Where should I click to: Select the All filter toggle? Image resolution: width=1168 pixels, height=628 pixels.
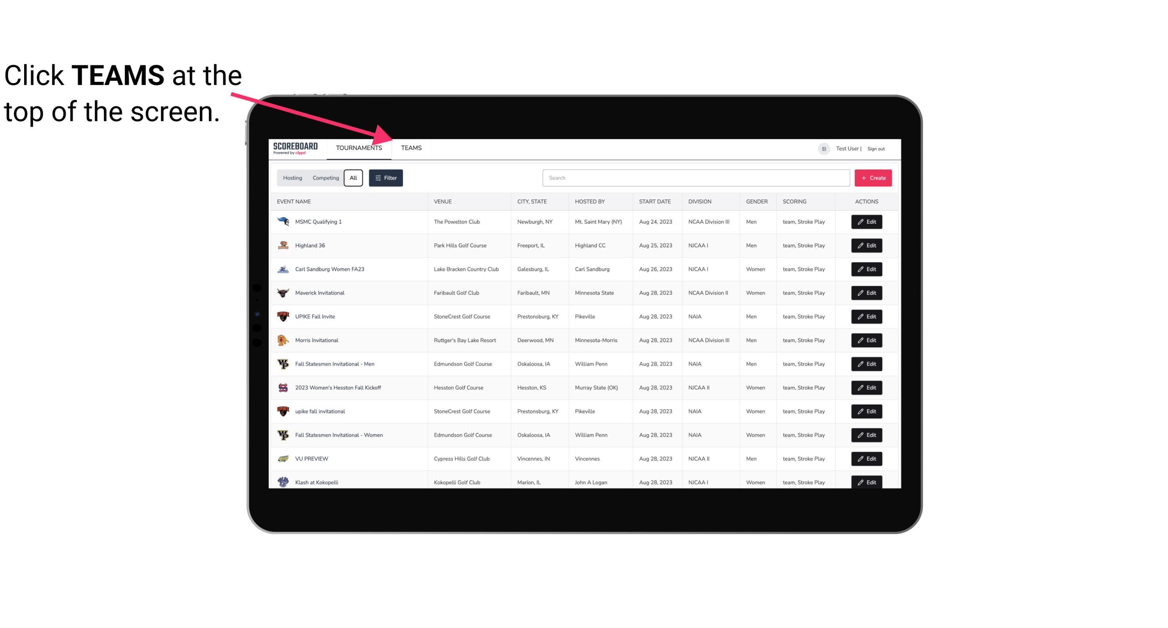[x=354, y=178]
